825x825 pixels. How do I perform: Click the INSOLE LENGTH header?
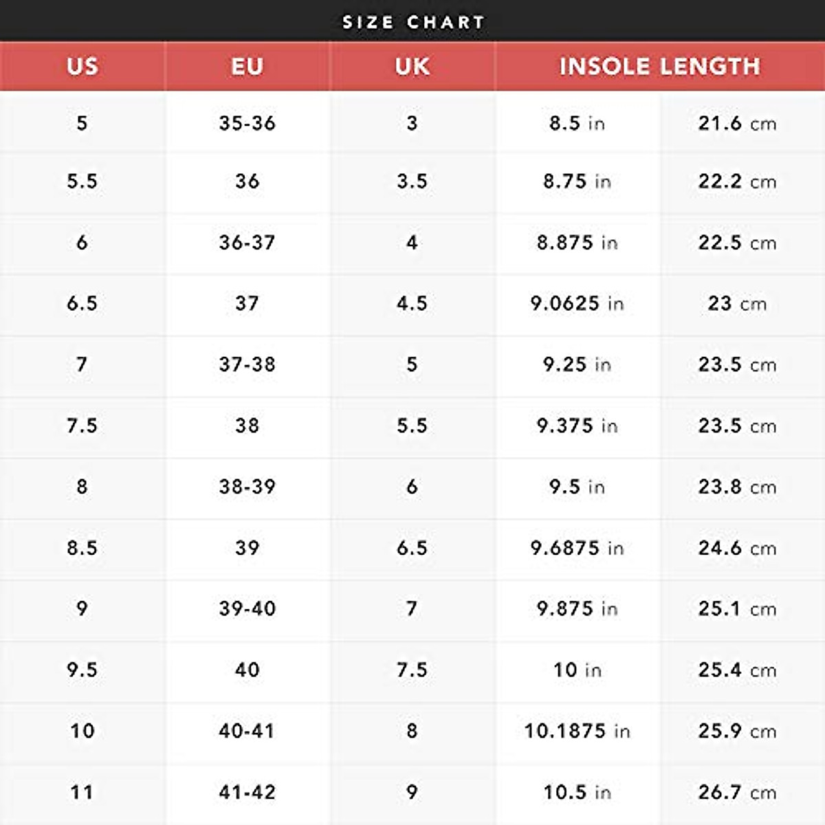(x=659, y=66)
